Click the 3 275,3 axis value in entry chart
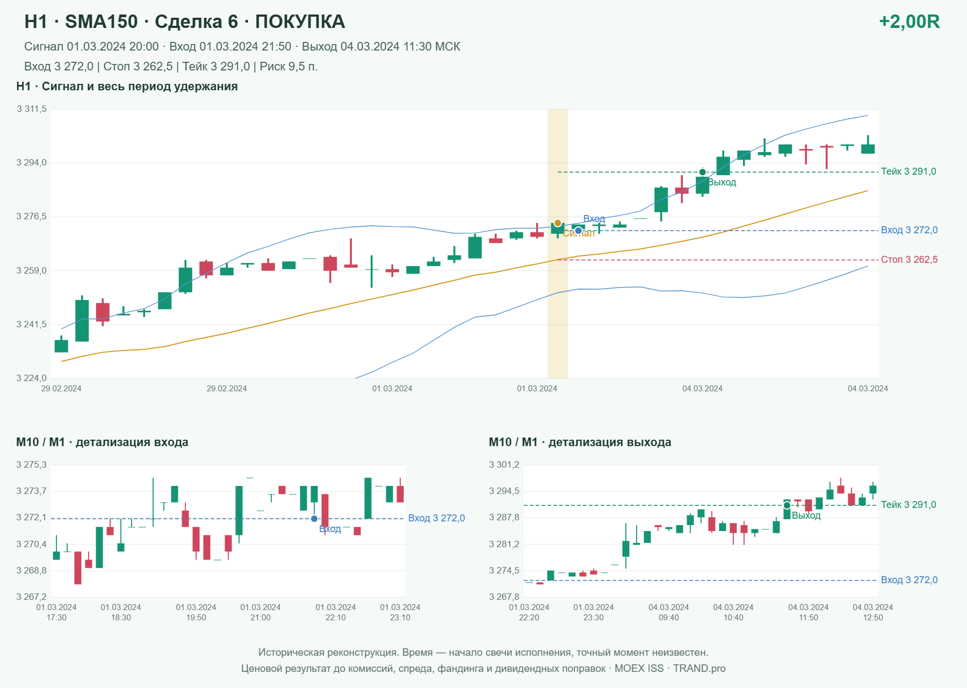This screenshot has height=688, width=967. point(32,465)
